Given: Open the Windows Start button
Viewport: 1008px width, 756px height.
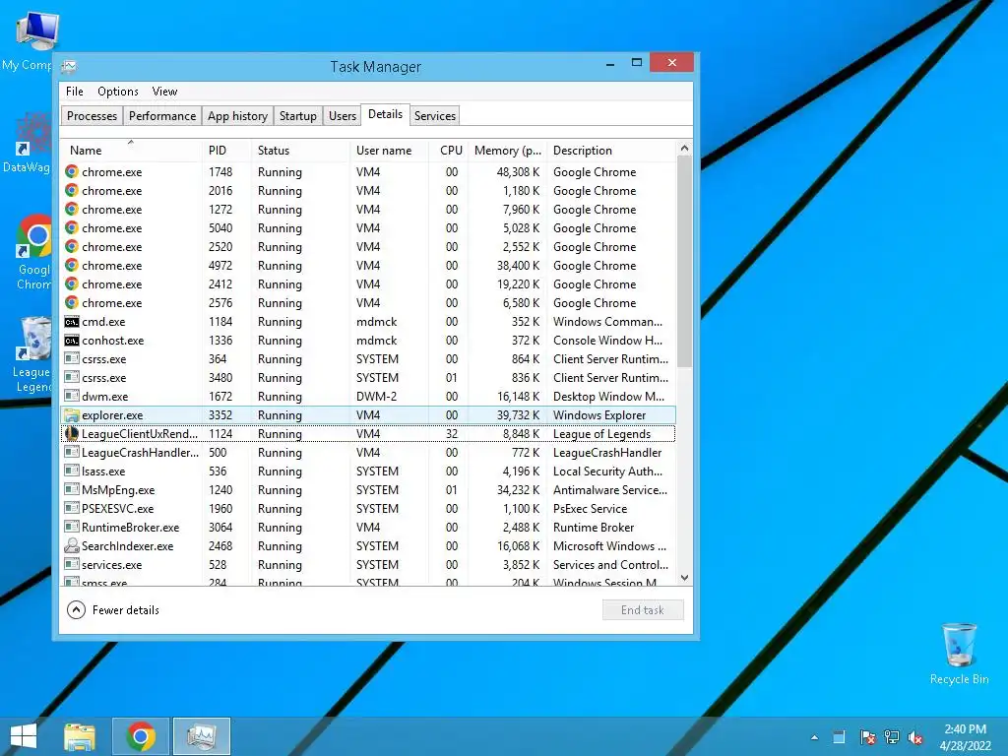Looking at the screenshot, I should pos(24,736).
